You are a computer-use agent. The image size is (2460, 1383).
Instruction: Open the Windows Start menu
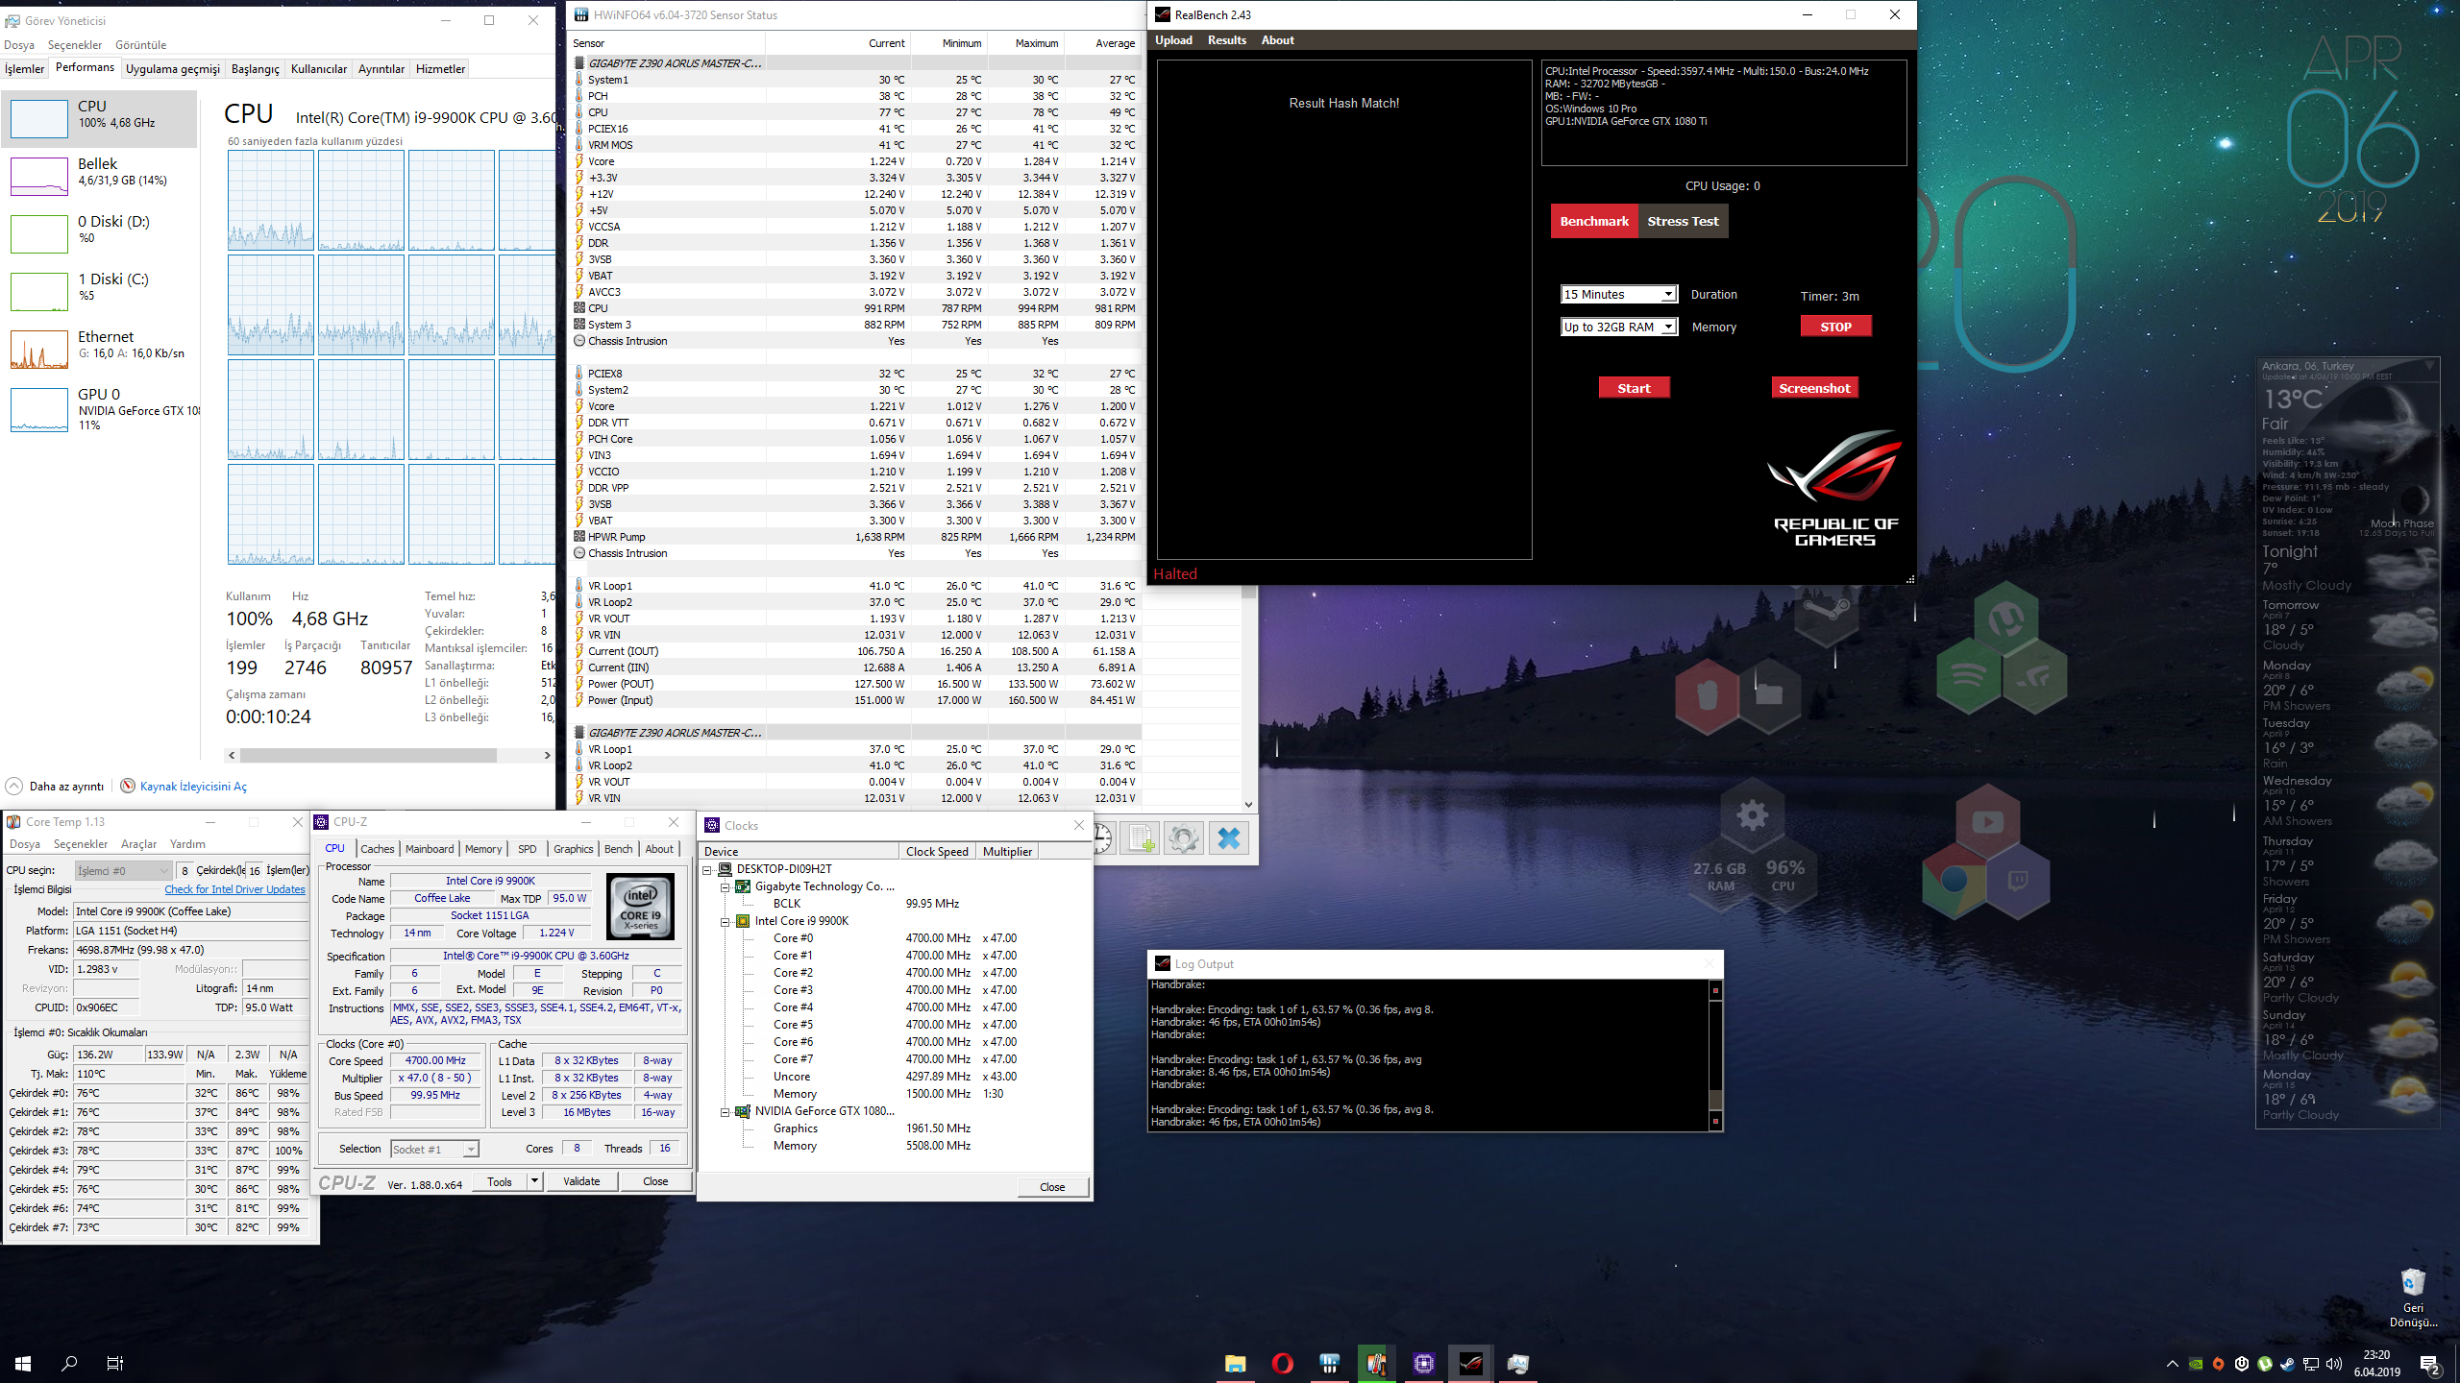click(23, 1363)
